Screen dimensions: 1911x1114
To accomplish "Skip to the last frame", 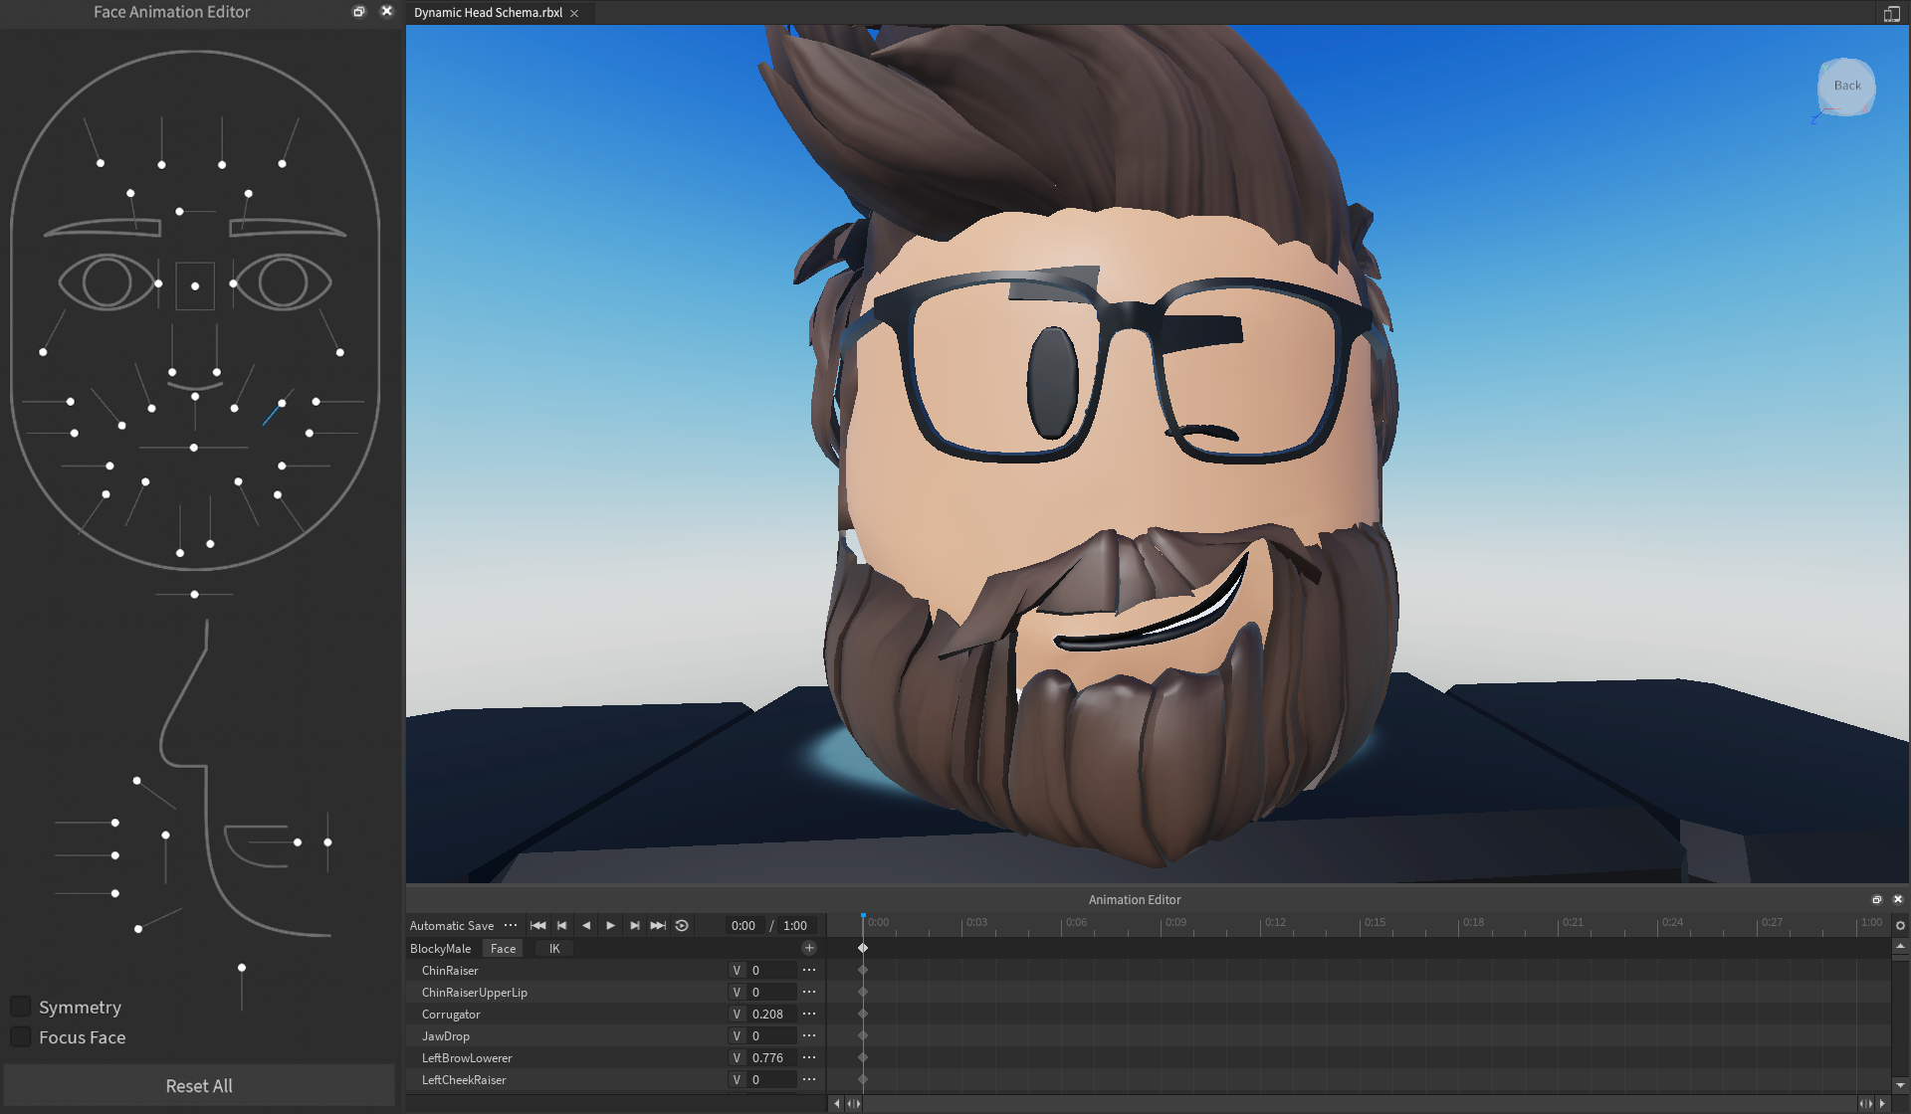I will point(658,925).
